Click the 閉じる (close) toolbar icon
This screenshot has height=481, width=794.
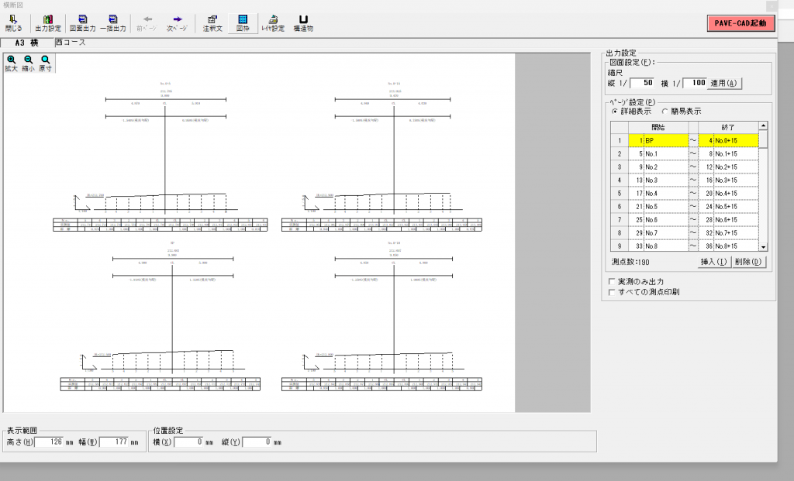14,23
